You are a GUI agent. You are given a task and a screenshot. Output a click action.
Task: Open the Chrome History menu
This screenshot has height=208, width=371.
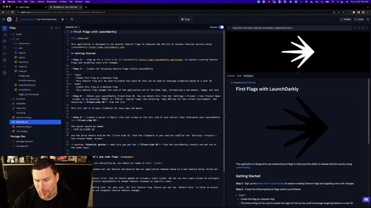[41, 1]
